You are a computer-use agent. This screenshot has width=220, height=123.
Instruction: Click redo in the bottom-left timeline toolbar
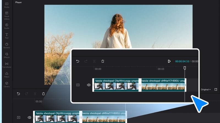click(x=26, y=94)
